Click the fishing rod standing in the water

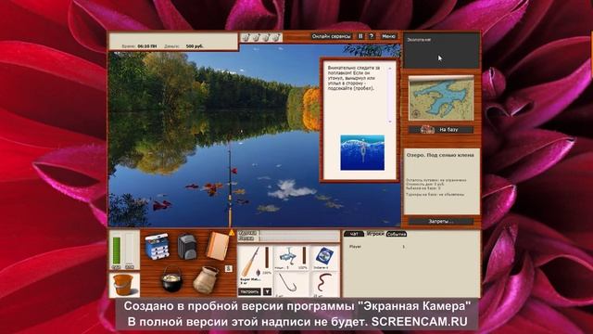(x=230, y=185)
